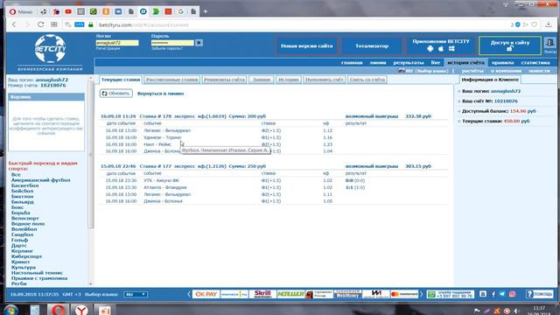Open the Забыли пароль? link
The image size is (560, 315).
point(167,49)
